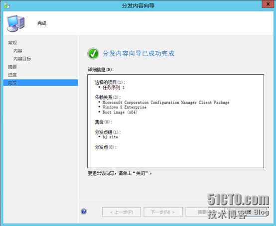Select 内容目标 step in sidebar
The height and width of the screenshot is (226, 276).
coord(22,59)
